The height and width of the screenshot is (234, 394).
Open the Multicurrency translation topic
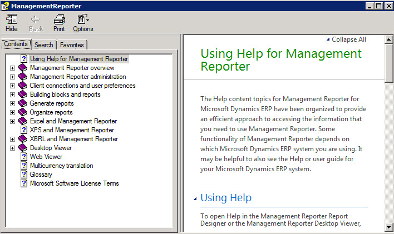pos(62,166)
